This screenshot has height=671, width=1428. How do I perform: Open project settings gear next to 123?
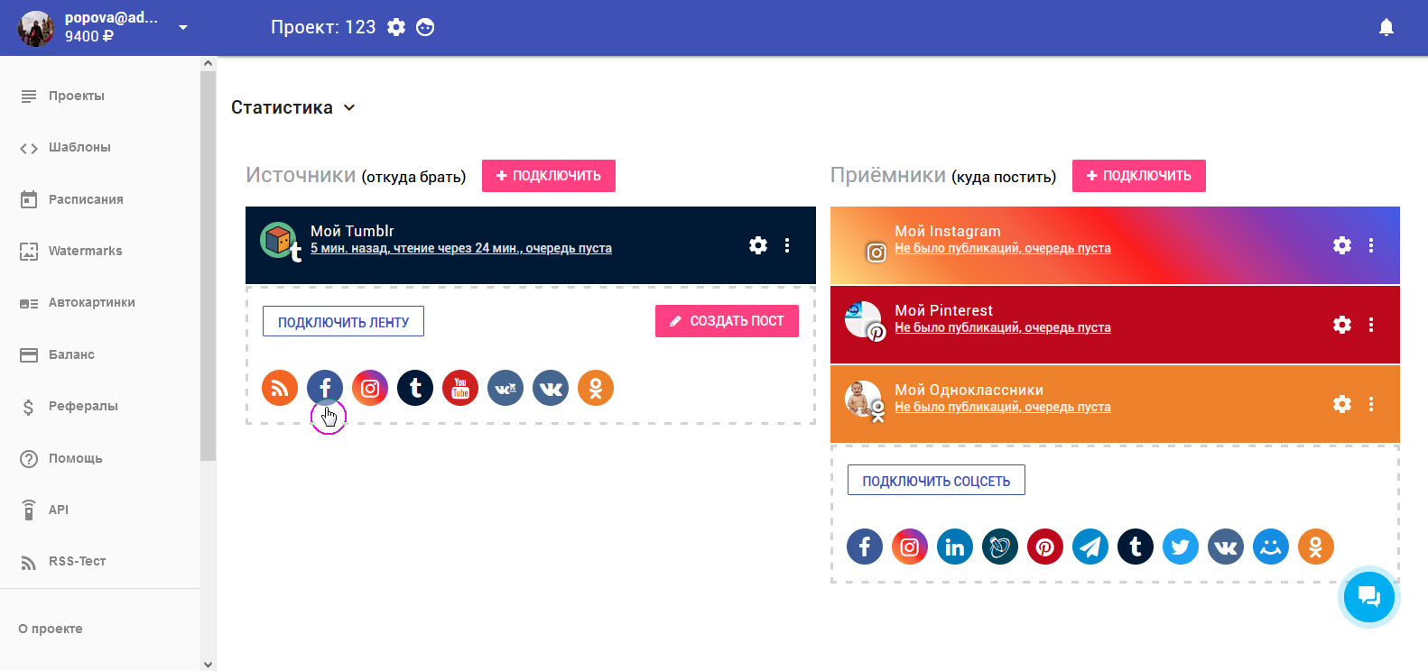point(396,27)
